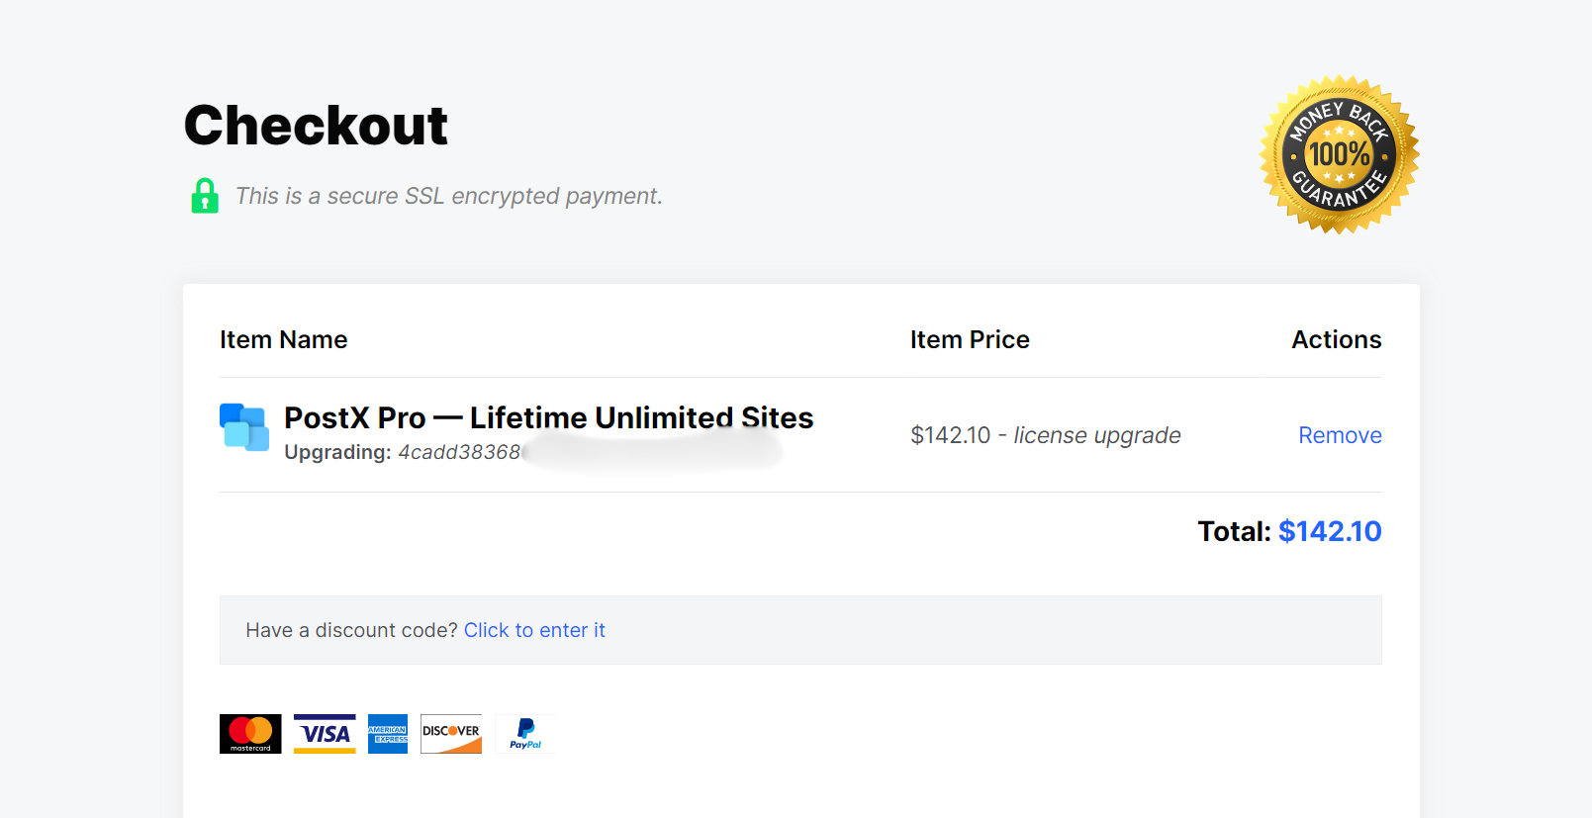Click the PostX Pro Lifetime Unlimited Sites title
Screen dimensions: 1592x818
coord(548,417)
